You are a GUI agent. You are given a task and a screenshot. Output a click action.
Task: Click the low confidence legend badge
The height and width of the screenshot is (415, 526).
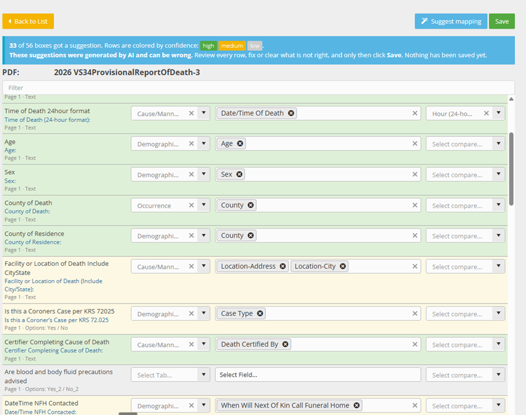click(254, 46)
